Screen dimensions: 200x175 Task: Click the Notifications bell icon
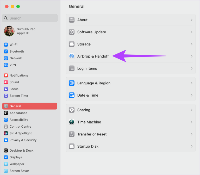[x=6, y=75]
